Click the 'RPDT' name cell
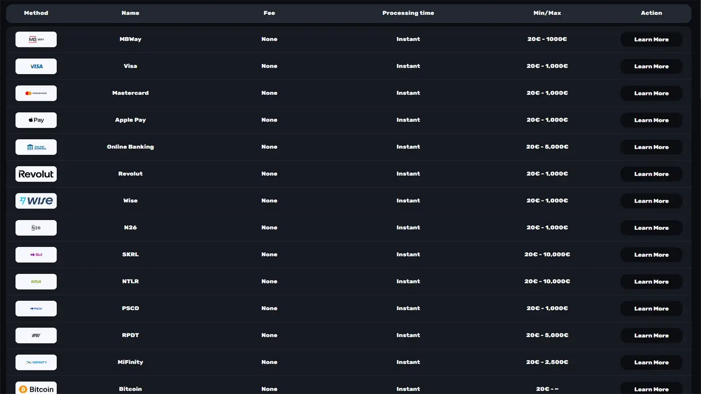 pyautogui.click(x=131, y=335)
